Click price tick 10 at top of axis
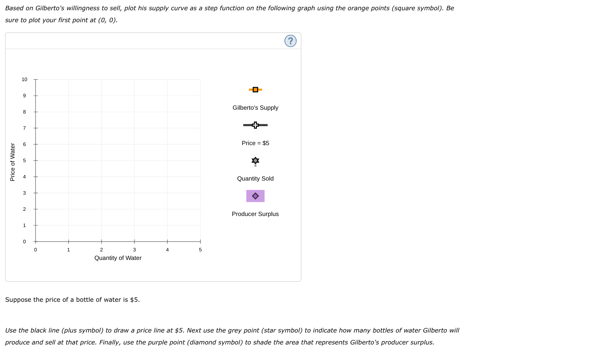Screen dimensions: 609x350 click(x=24, y=79)
